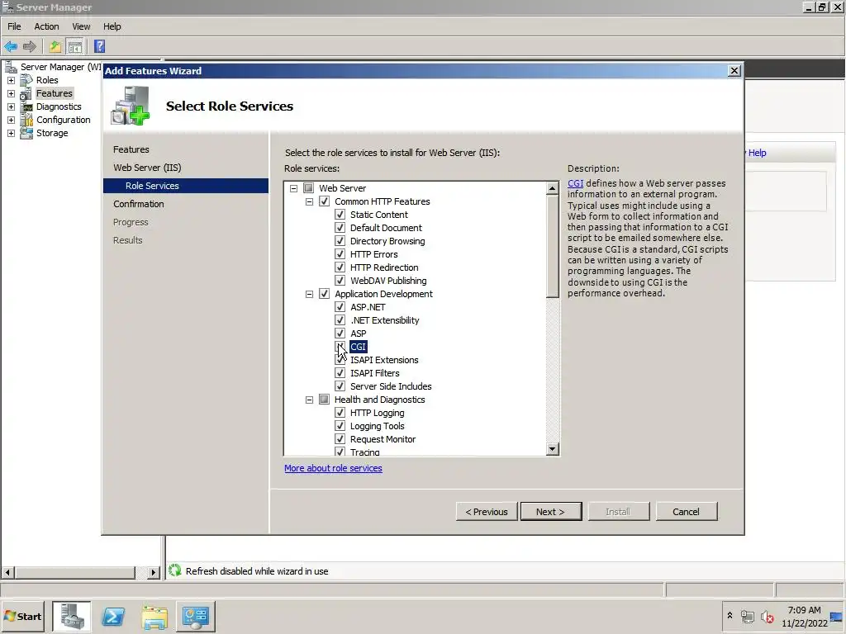Viewport: 846px width, 634px height.
Task: Click left pane horizontal scroll left arrow
Action: pos(7,572)
